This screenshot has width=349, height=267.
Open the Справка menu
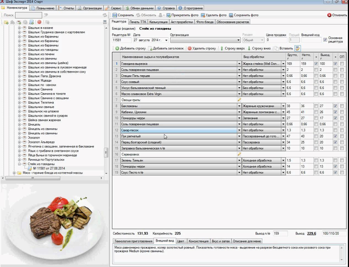(167, 8)
